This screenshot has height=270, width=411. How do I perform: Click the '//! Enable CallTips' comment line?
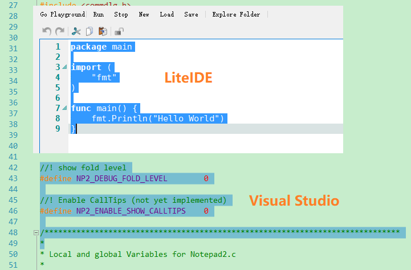tap(133, 200)
